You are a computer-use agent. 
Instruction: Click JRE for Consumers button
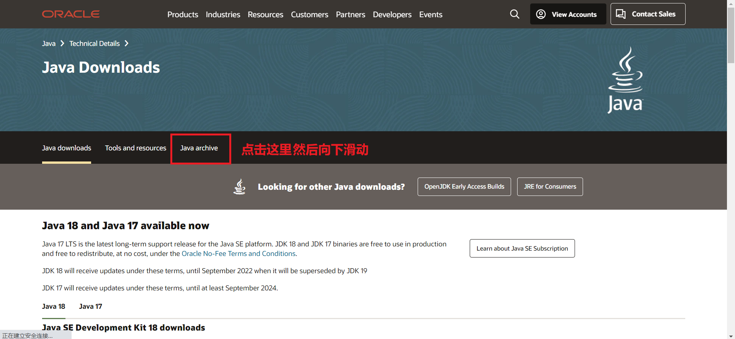pos(550,187)
